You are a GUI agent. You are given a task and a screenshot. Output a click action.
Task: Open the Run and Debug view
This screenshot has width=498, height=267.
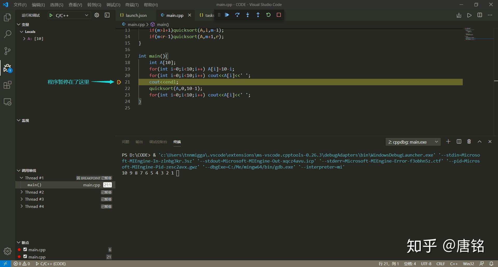[8, 68]
